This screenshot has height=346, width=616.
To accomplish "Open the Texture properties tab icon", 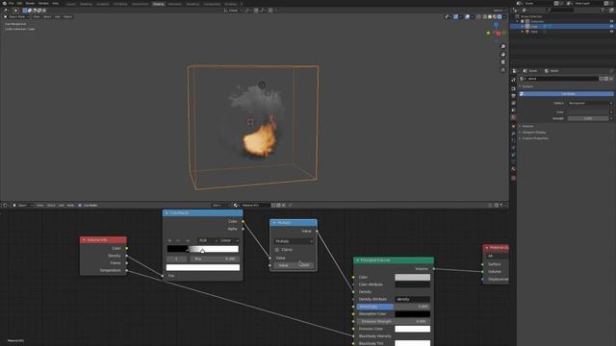I will (513, 178).
